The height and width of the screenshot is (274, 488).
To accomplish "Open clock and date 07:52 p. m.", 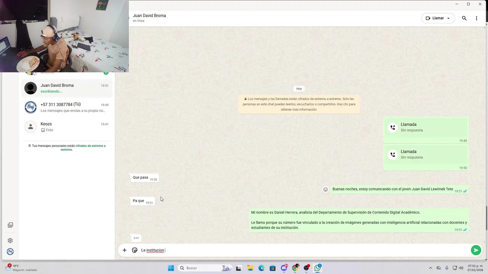I will coord(475,268).
